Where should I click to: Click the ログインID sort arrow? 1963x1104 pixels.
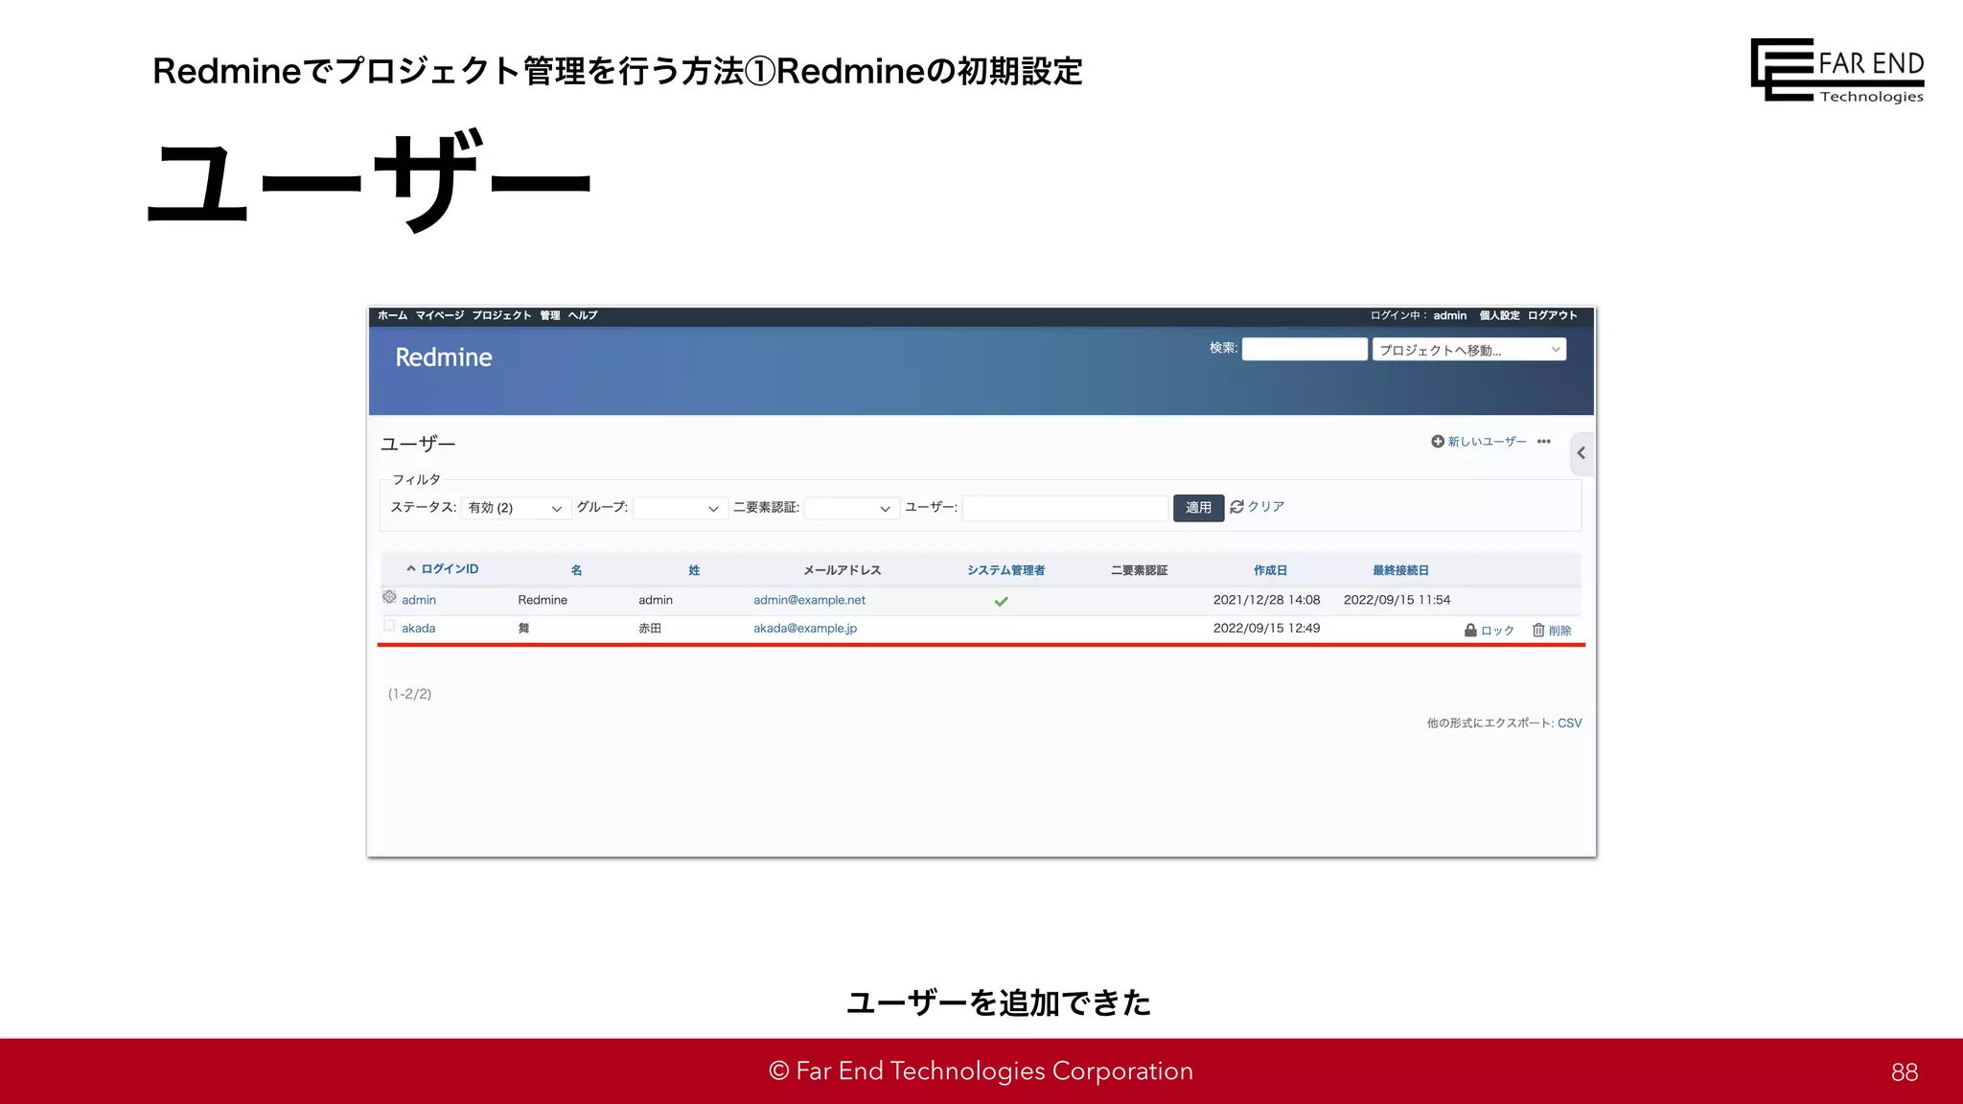[x=411, y=569]
